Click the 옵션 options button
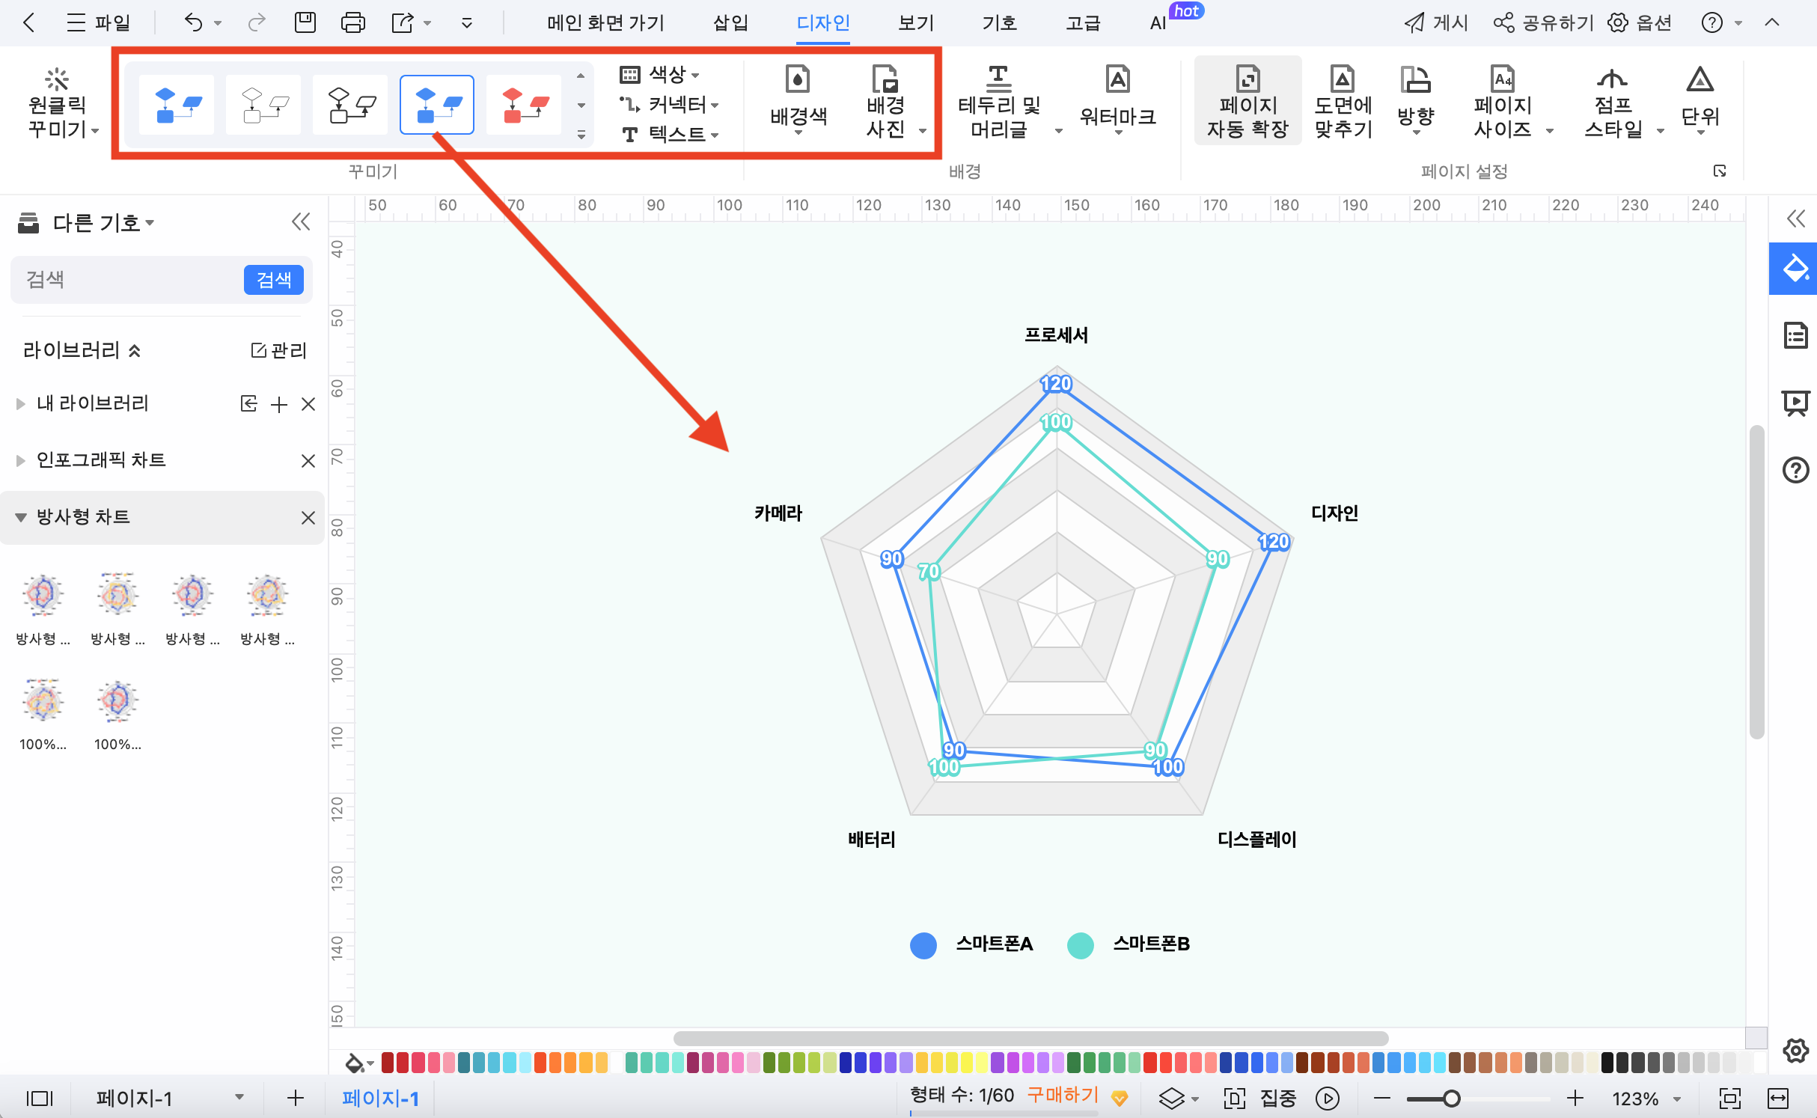The height and width of the screenshot is (1118, 1817). (x=1640, y=22)
